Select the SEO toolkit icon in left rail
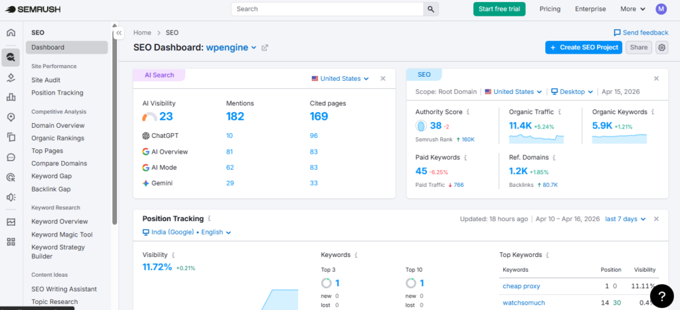Image resolution: width=680 pixels, height=310 pixels. pyautogui.click(x=11, y=57)
